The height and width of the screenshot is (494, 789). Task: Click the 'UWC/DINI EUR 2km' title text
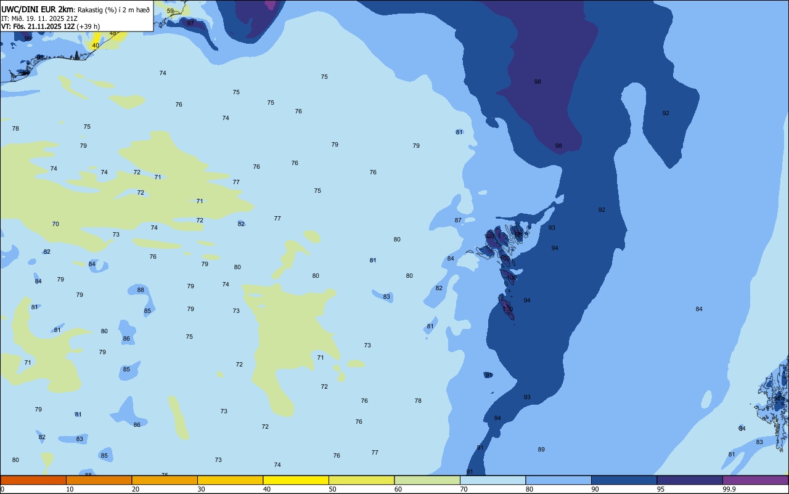(38, 9)
